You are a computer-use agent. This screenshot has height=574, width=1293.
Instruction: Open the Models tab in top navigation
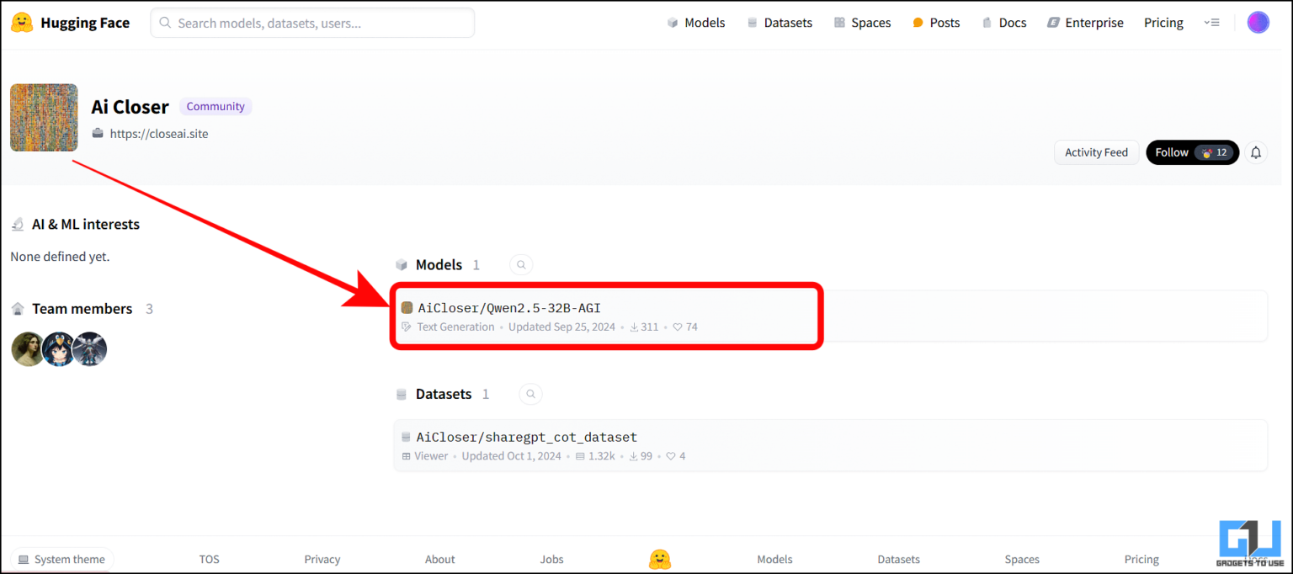click(695, 23)
